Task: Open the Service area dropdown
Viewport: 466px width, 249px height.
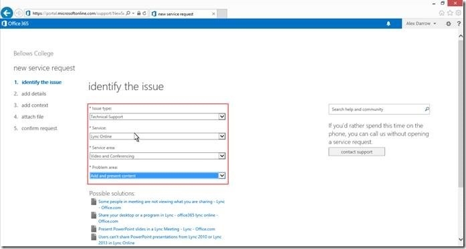Action: [158, 156]
